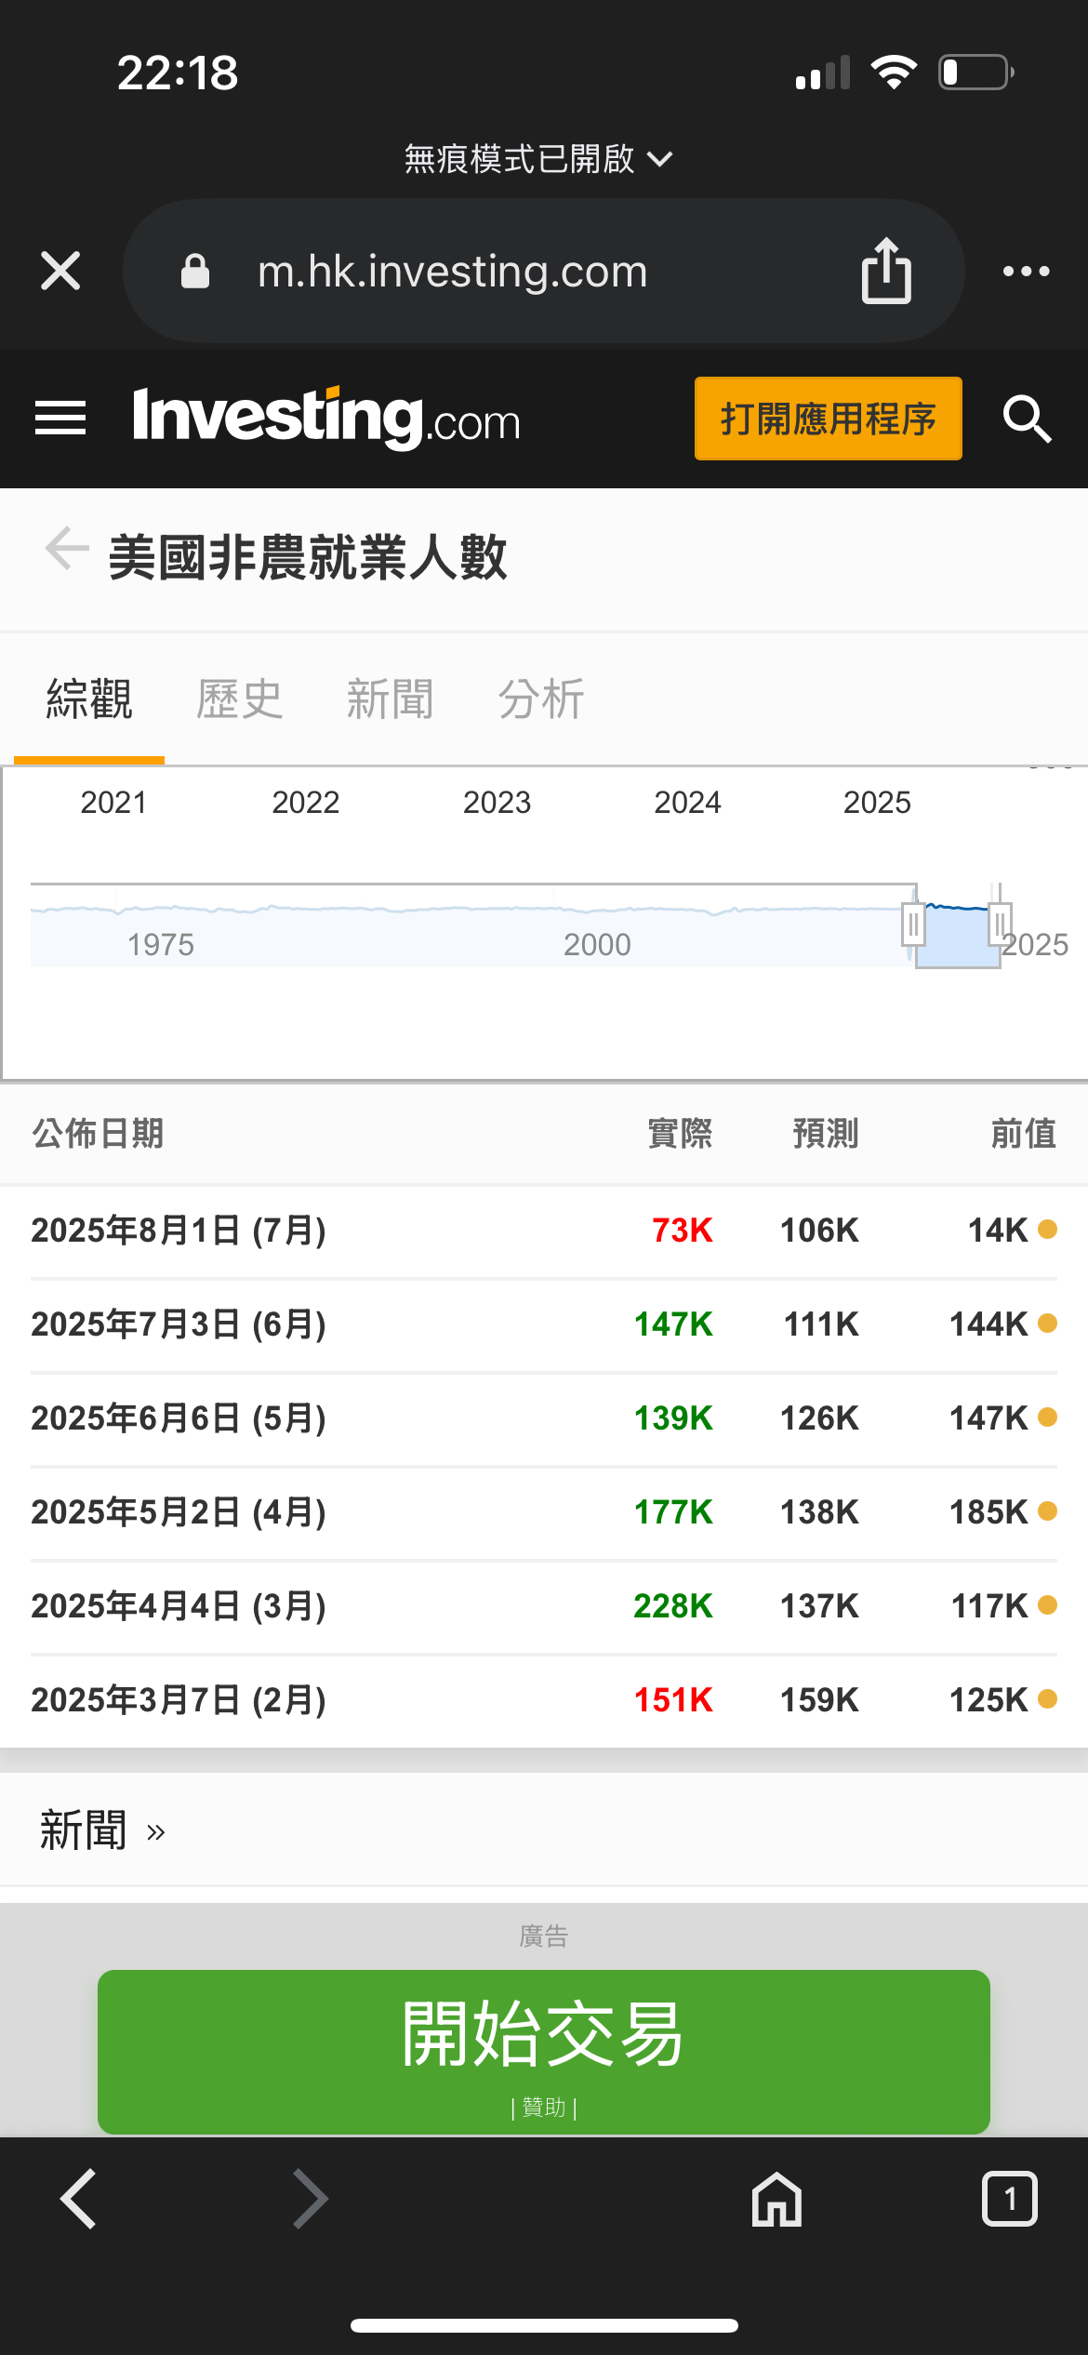The image size is (1088, 2355).
Task: Tap the Wi-Fi status icon
Action: [894, 73]
